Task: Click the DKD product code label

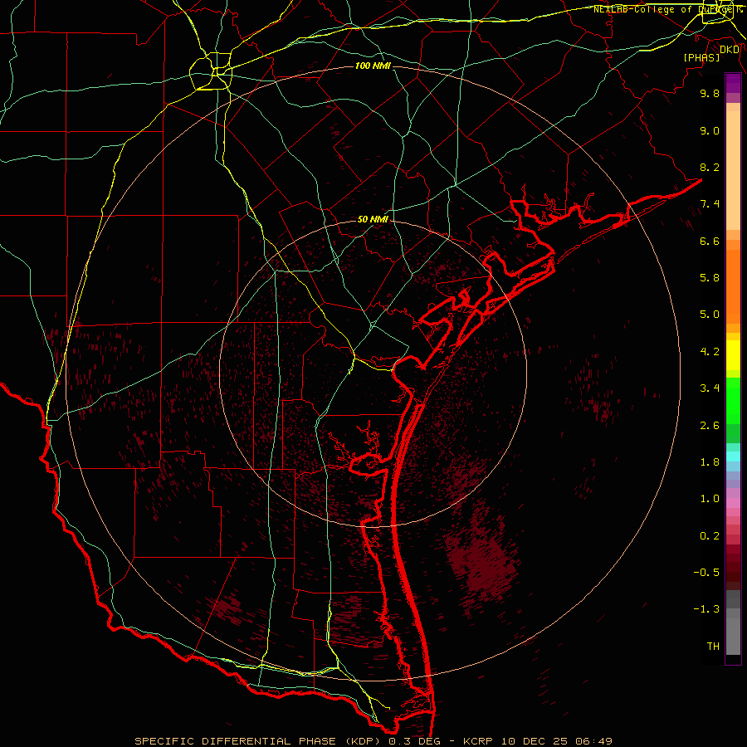Action: coord(730,50)
